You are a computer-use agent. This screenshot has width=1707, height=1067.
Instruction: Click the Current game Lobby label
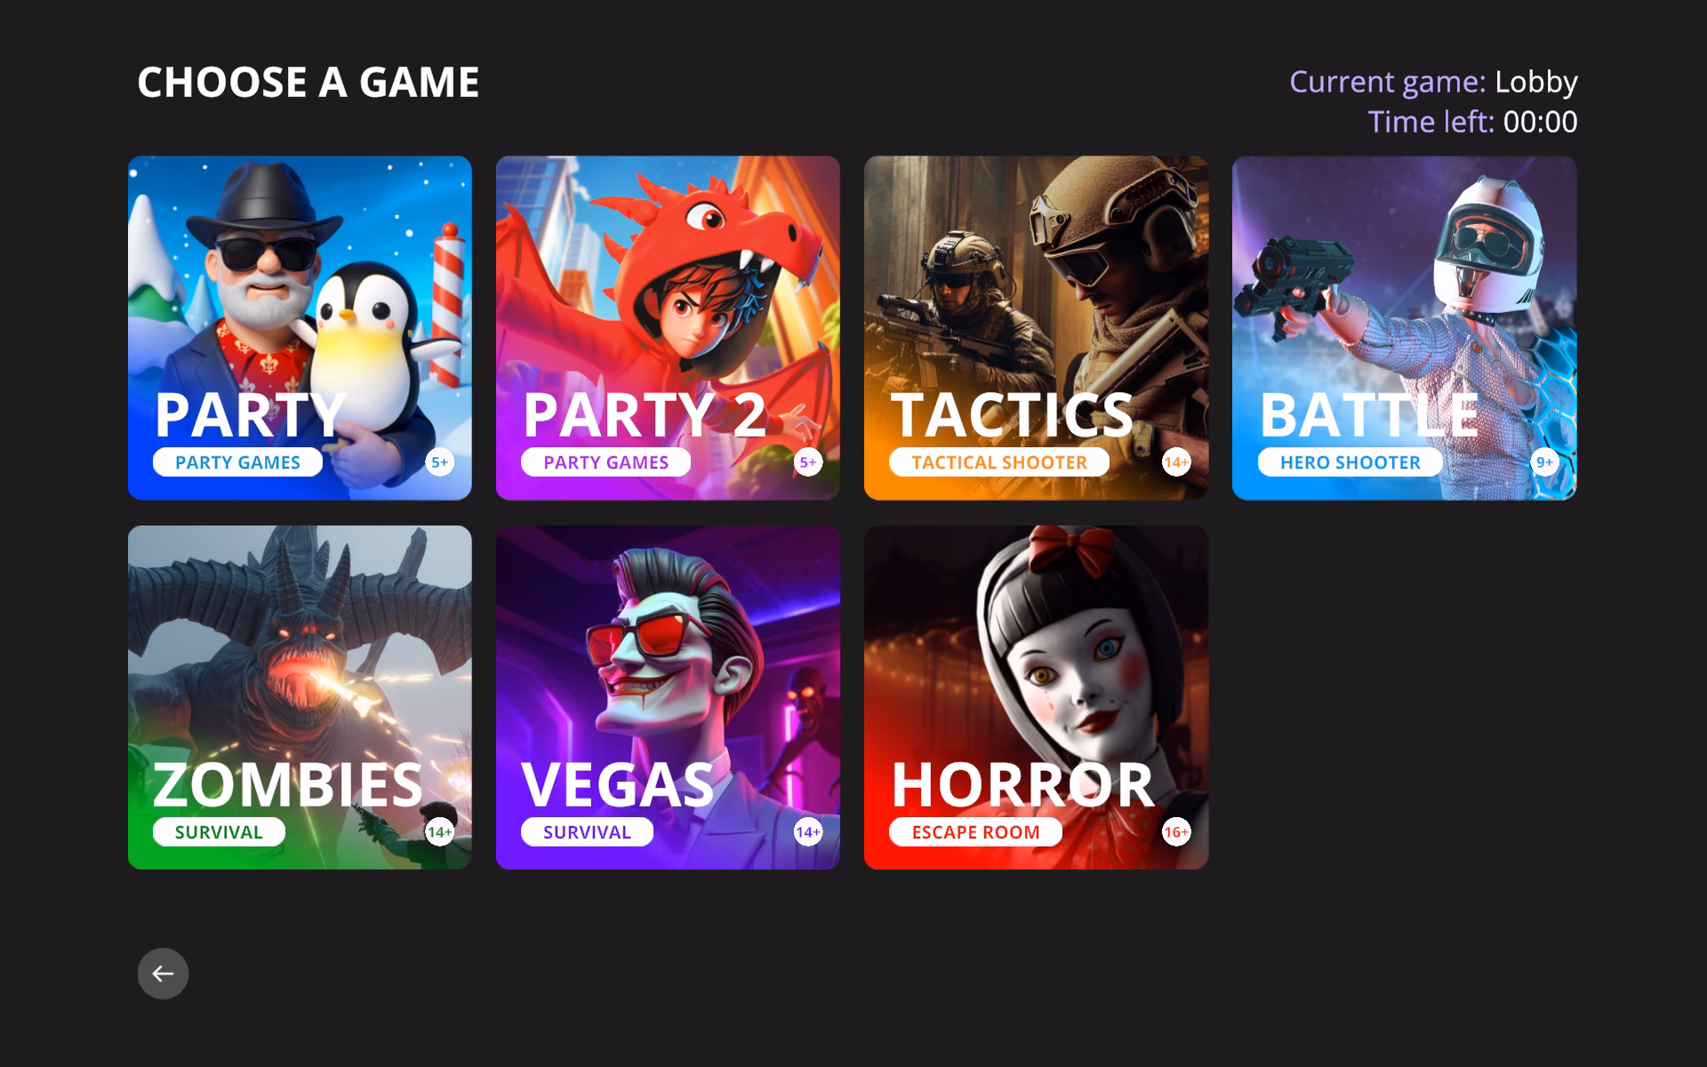click(1433, 82)
